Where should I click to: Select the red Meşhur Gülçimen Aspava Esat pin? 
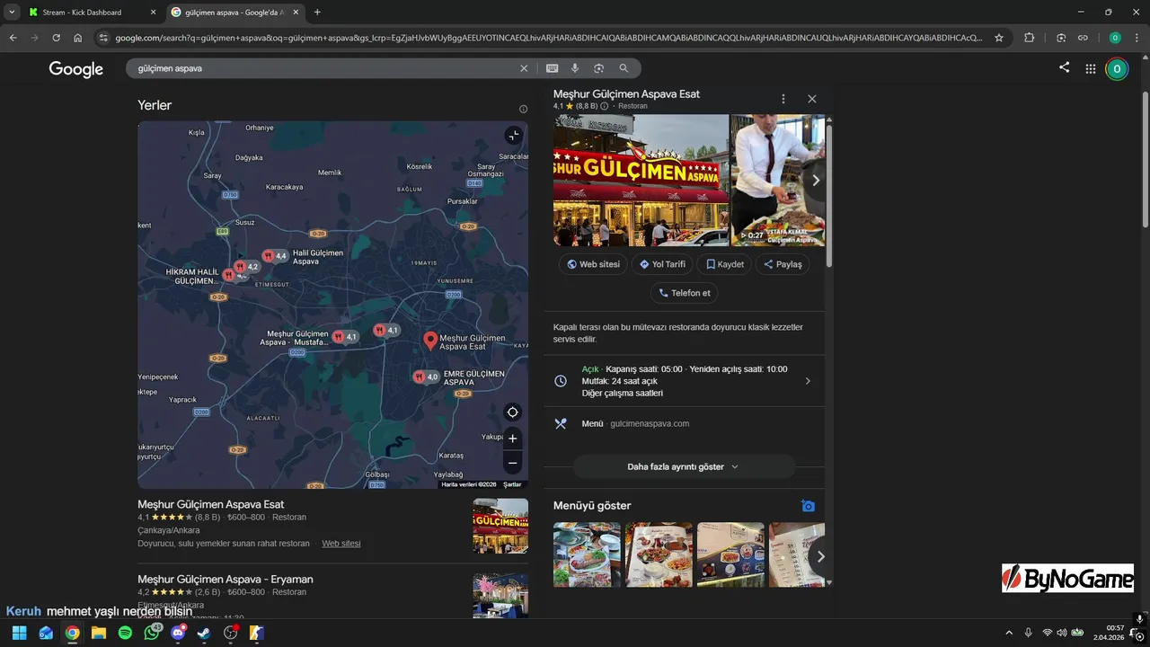click(x=430, y=340)
